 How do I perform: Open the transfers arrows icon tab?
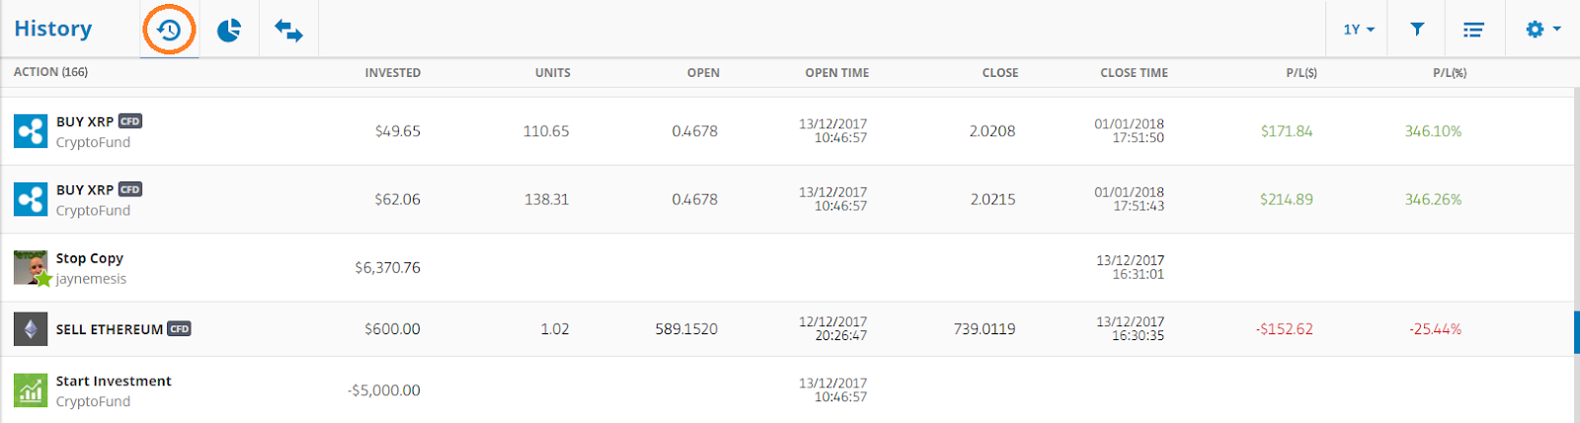(288, 31)
